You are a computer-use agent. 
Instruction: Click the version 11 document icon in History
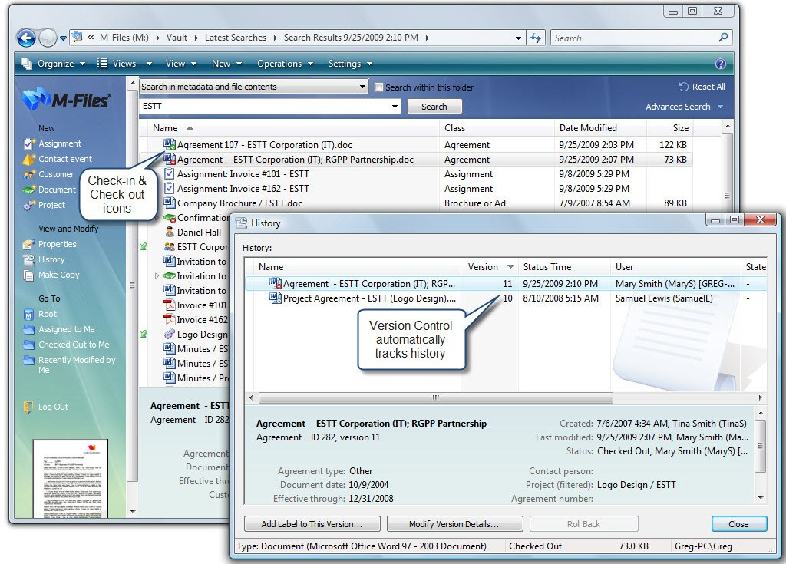pyautogui.click(x=276, y=283)
